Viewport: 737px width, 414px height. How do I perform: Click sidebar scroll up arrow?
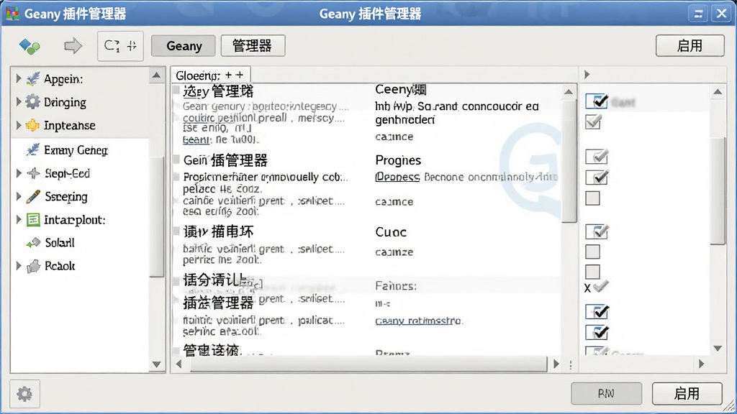pyautogui.click(x=156, y=75)
